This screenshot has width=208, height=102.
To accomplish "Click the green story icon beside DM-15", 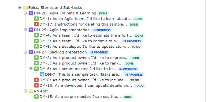I will click(36, 97).
